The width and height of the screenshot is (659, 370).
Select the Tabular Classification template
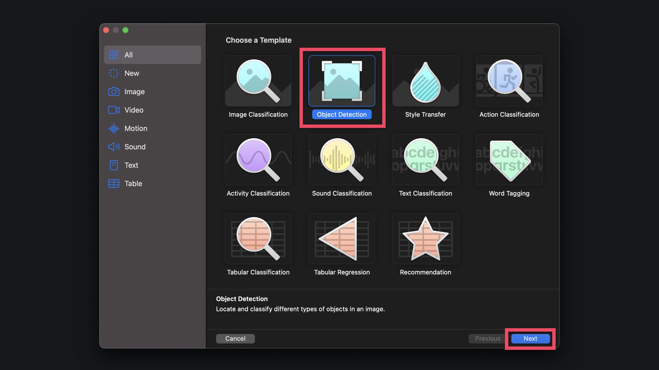(258, 239)
